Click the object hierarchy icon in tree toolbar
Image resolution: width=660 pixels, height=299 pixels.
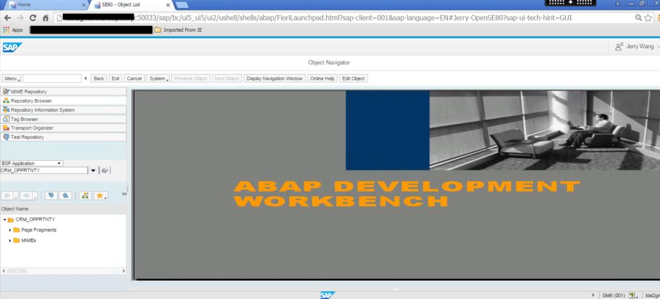[85, 196]
